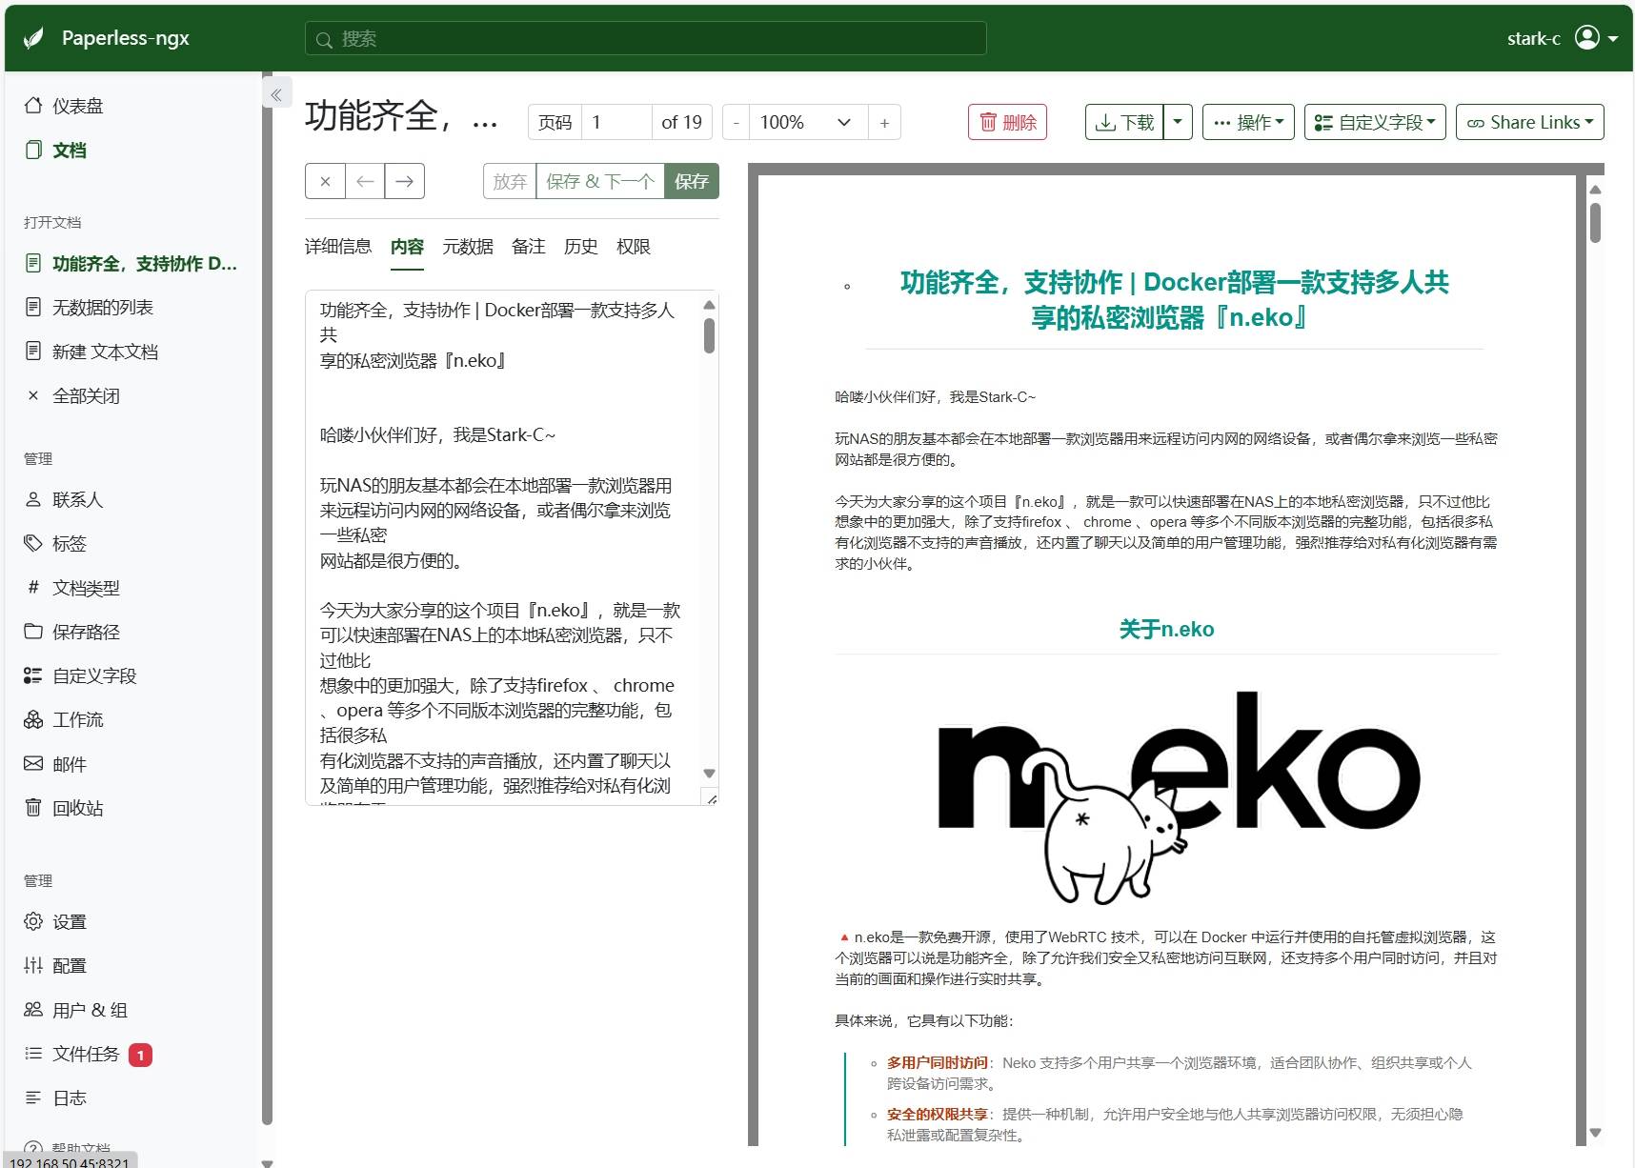The image size is (1635, 1168).
Task: Open the 100% zoom level dropdown
Action: (808, 122)
